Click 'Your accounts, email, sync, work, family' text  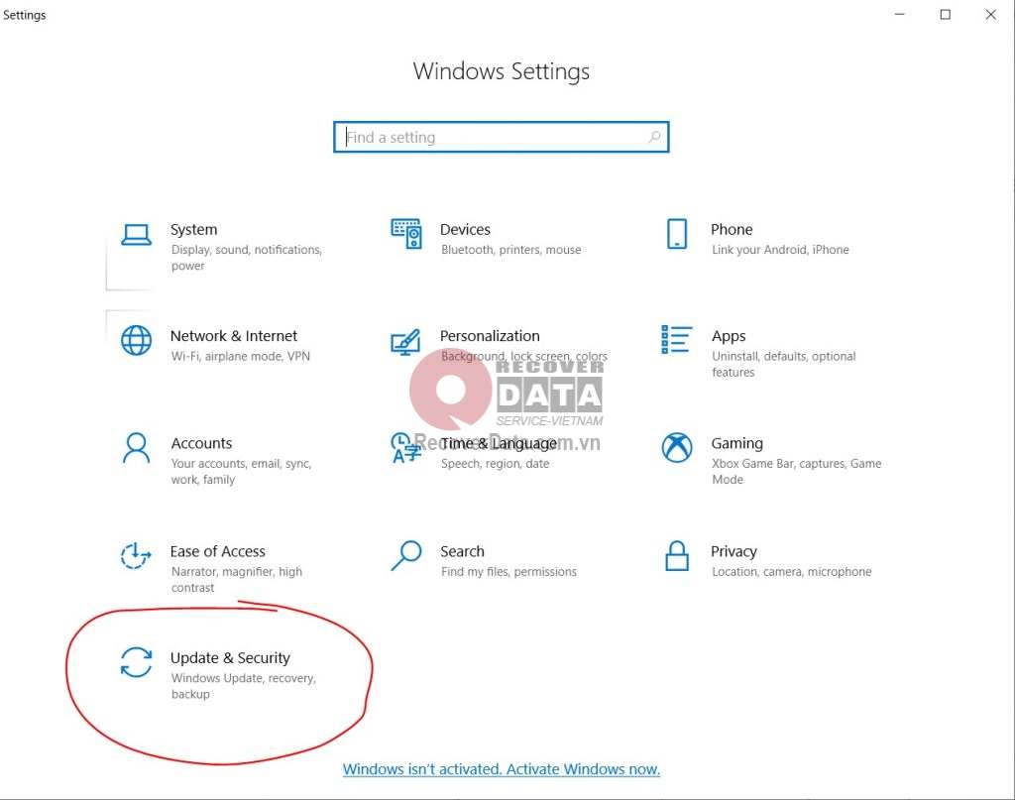[x=242, y=472]
